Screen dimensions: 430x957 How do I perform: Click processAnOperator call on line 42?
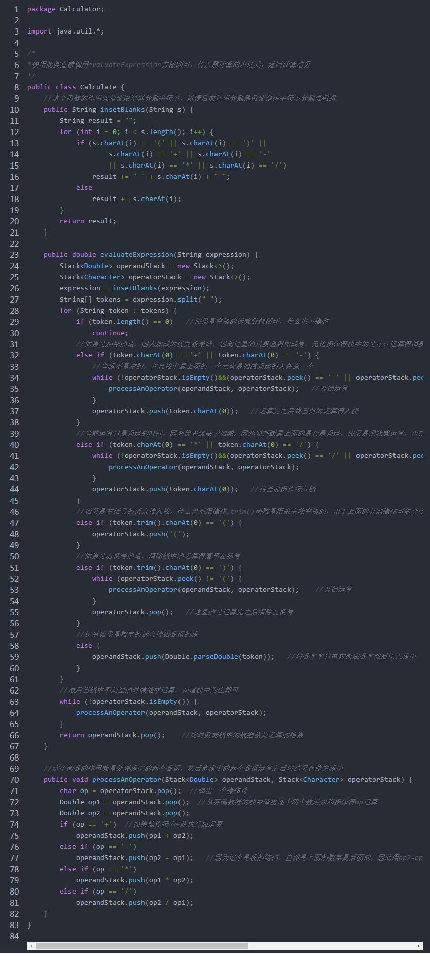204,467
